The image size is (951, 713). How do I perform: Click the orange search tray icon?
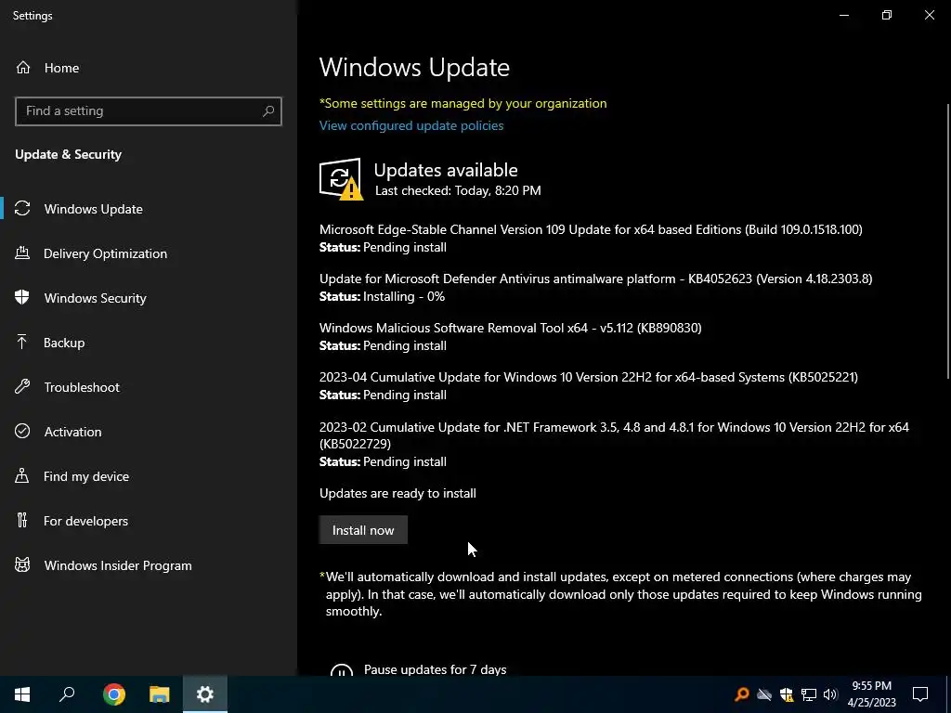[x=742, y=694]
